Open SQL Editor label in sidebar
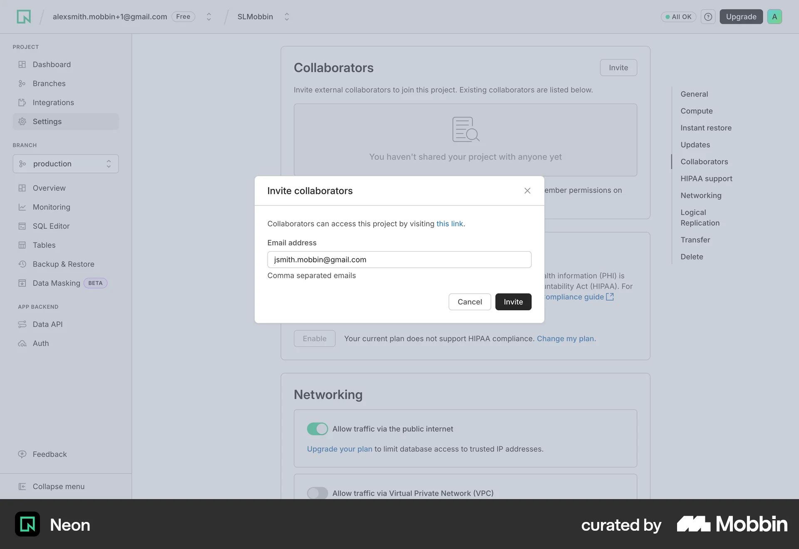Image resolution: width=799 pixels, height=549 pixels. pos(51,226)
